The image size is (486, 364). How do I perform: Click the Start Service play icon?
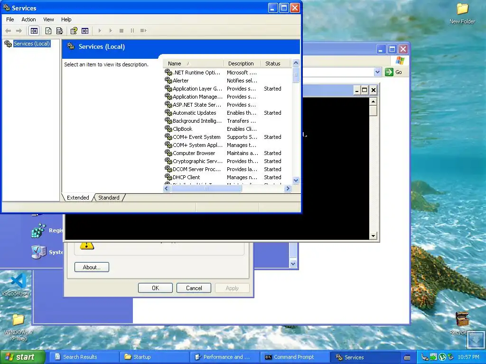[100, 31]
